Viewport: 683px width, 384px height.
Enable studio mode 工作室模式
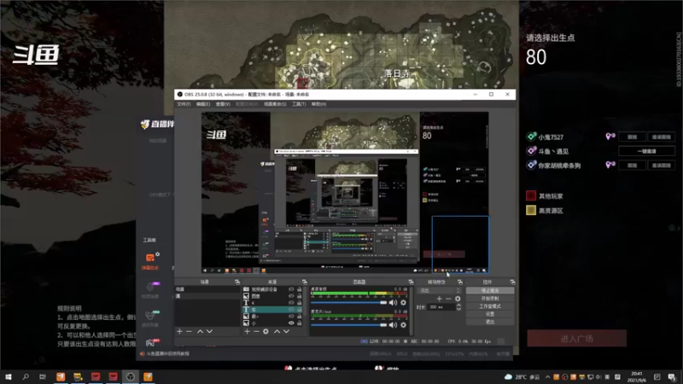[x=490, y=306]
